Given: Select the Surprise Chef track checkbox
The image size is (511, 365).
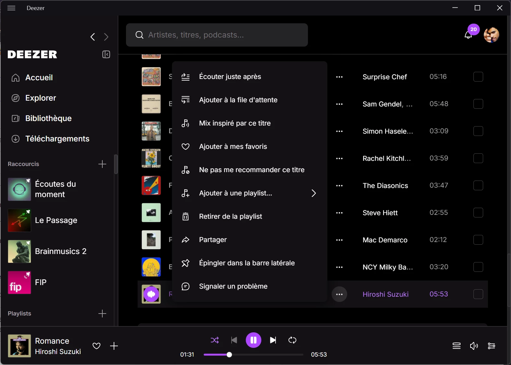Looking at the screenshot, I should pos(478,77).
